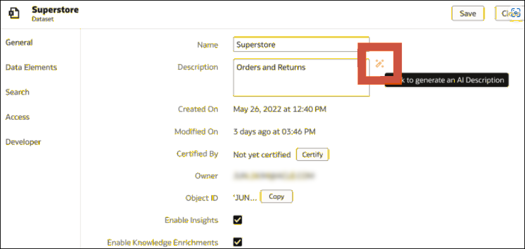
Task: Open the General tab
Action: tap(19, 42)
